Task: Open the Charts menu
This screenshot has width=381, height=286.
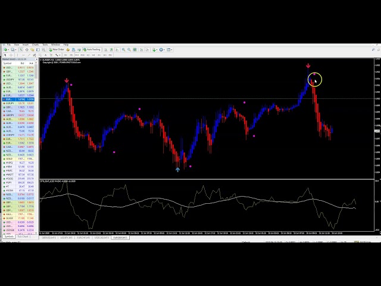Action: [35, 45]
